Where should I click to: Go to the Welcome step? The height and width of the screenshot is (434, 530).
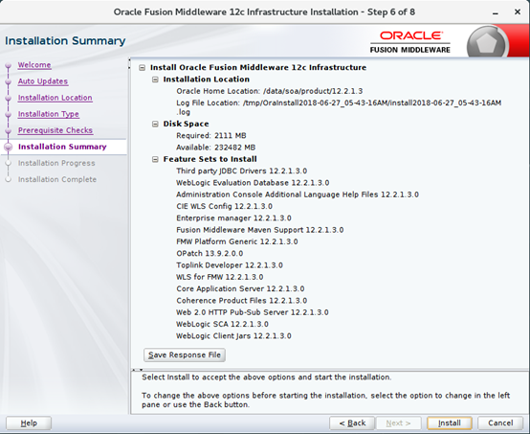coord(34,65)
